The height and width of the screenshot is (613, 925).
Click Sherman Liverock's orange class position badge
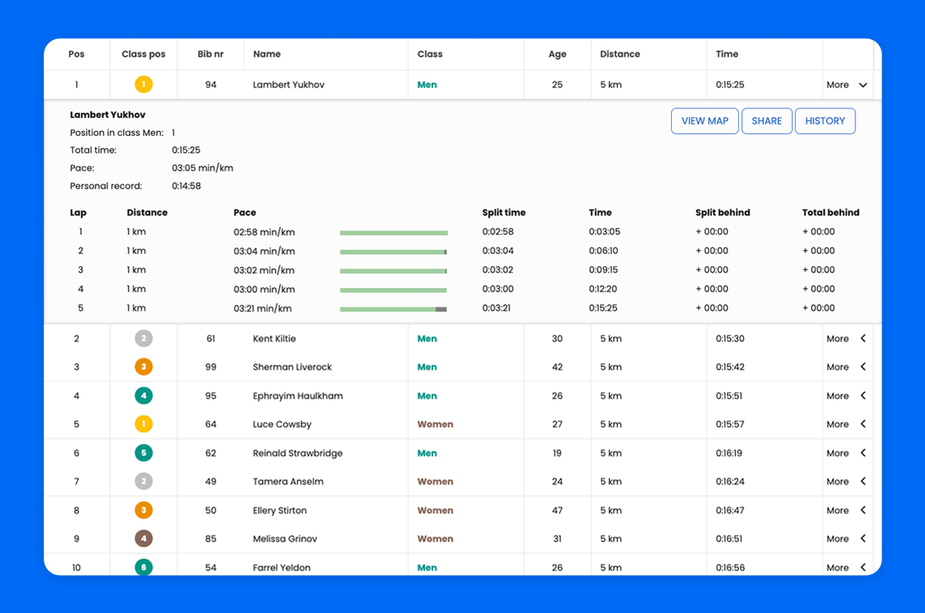point(143,367)
